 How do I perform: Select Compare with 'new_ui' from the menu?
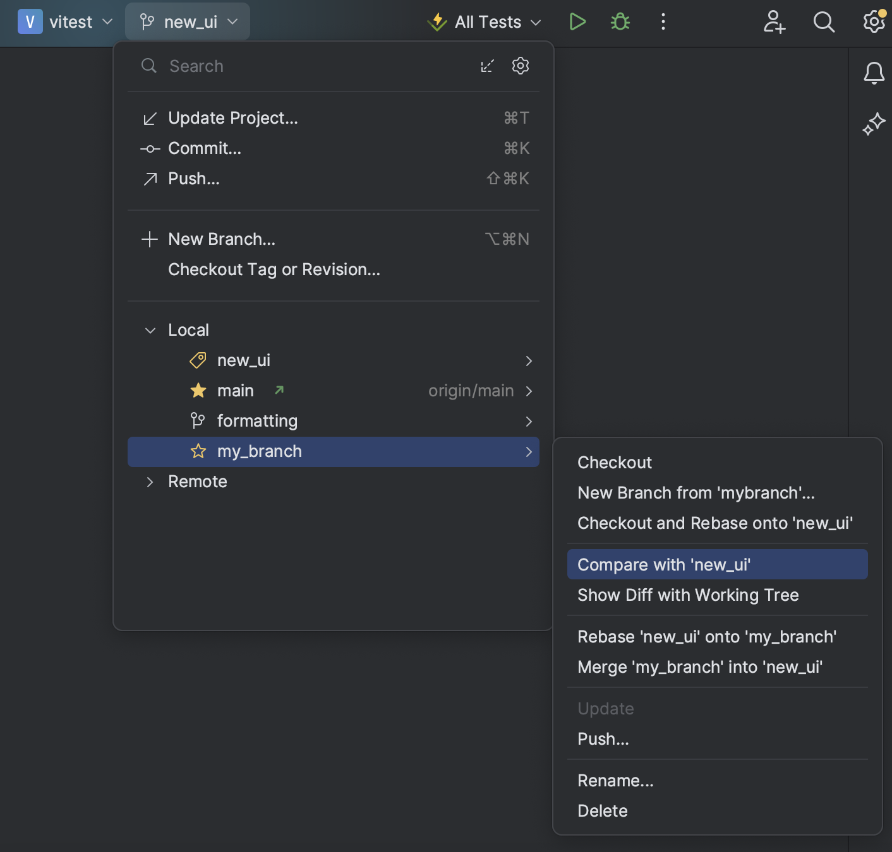point(664,564)
